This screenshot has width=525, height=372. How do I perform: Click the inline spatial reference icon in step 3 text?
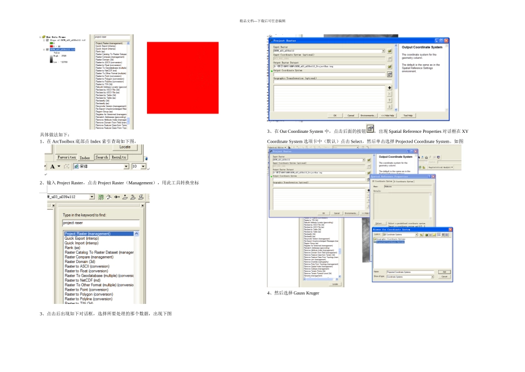[x=370, y=128]
